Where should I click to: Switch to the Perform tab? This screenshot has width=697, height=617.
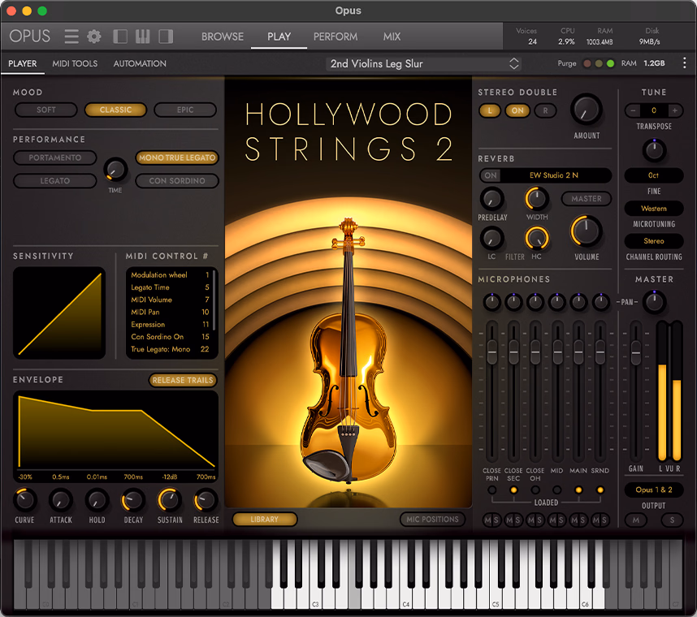pos(336,37)
